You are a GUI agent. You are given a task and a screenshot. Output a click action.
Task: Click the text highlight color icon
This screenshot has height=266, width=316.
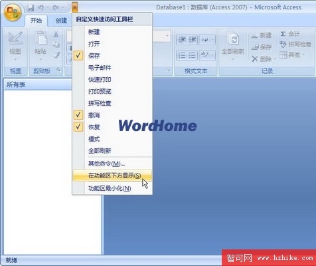(204, 55)
